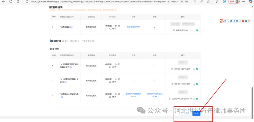
Task: Open the emoji panel on Sogou toolbar
Action: click(231, 21)
